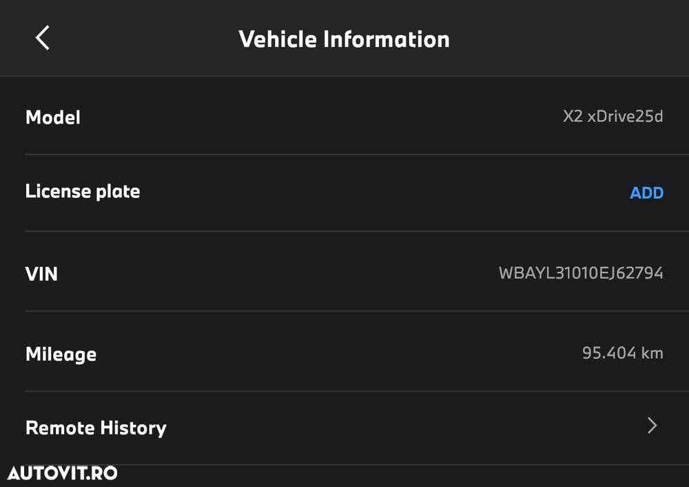This screenshot has width=689, height=487.
Task: Click the word "Vehicle" in the header title
Action: pyautogui.click(x=278, y=39)
